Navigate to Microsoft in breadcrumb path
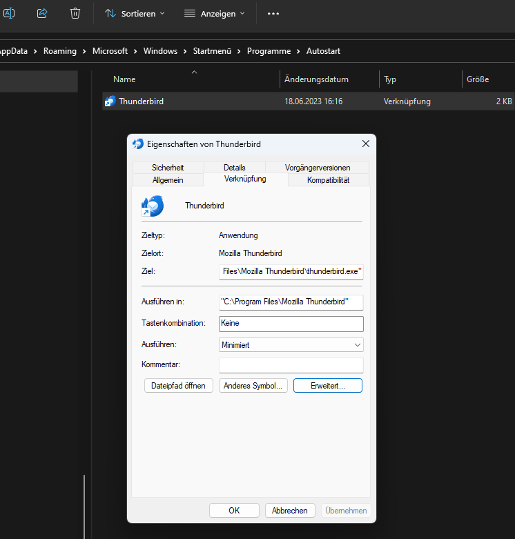 click(x=110, y=51)
